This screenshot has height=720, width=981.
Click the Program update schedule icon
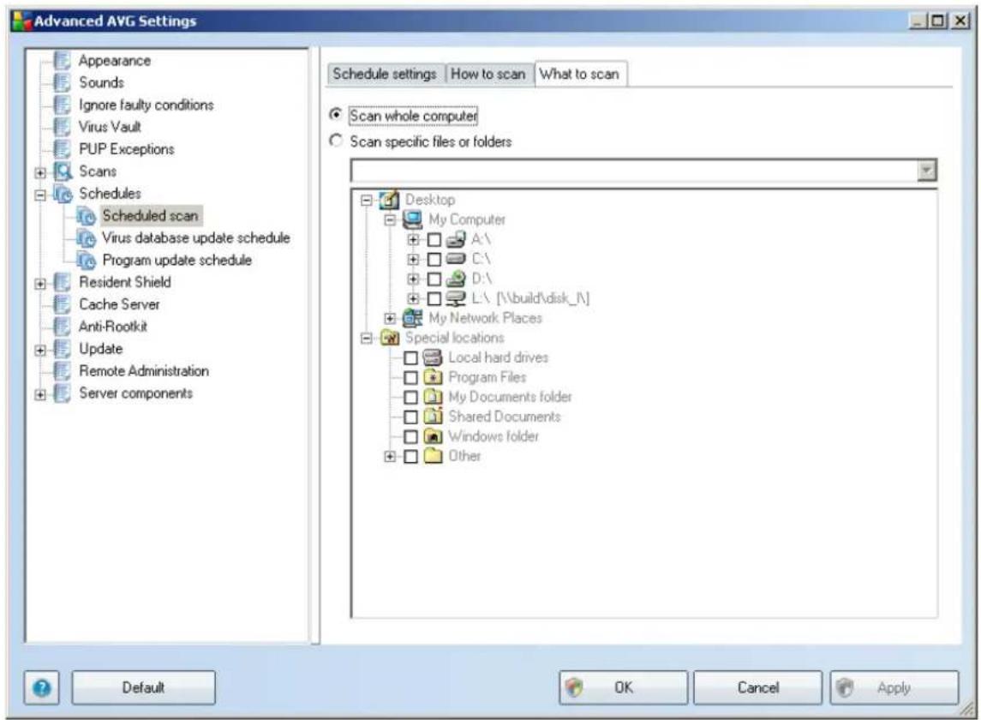tap(86, 260)
